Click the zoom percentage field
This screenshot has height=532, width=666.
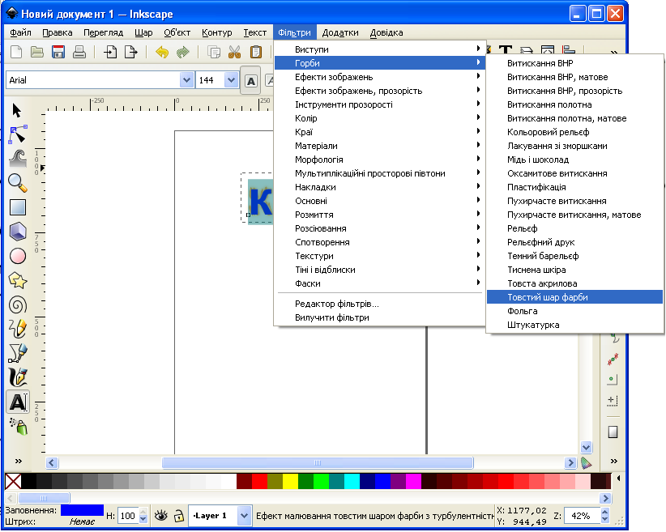tap(583, 516)
